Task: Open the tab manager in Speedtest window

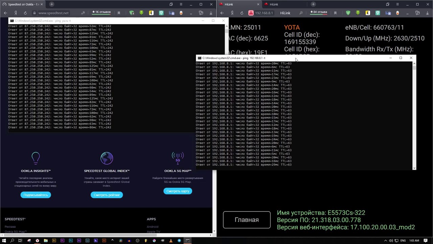Action: 171,4
